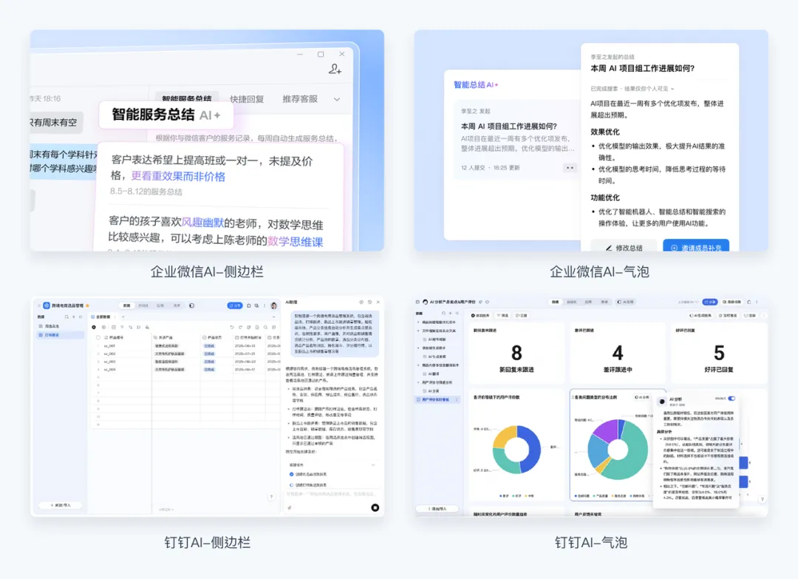Screen dimensions: 798x579
Task: Open the three-dot menu on the selected dashboard sidebar item
Action: point(457,399)
